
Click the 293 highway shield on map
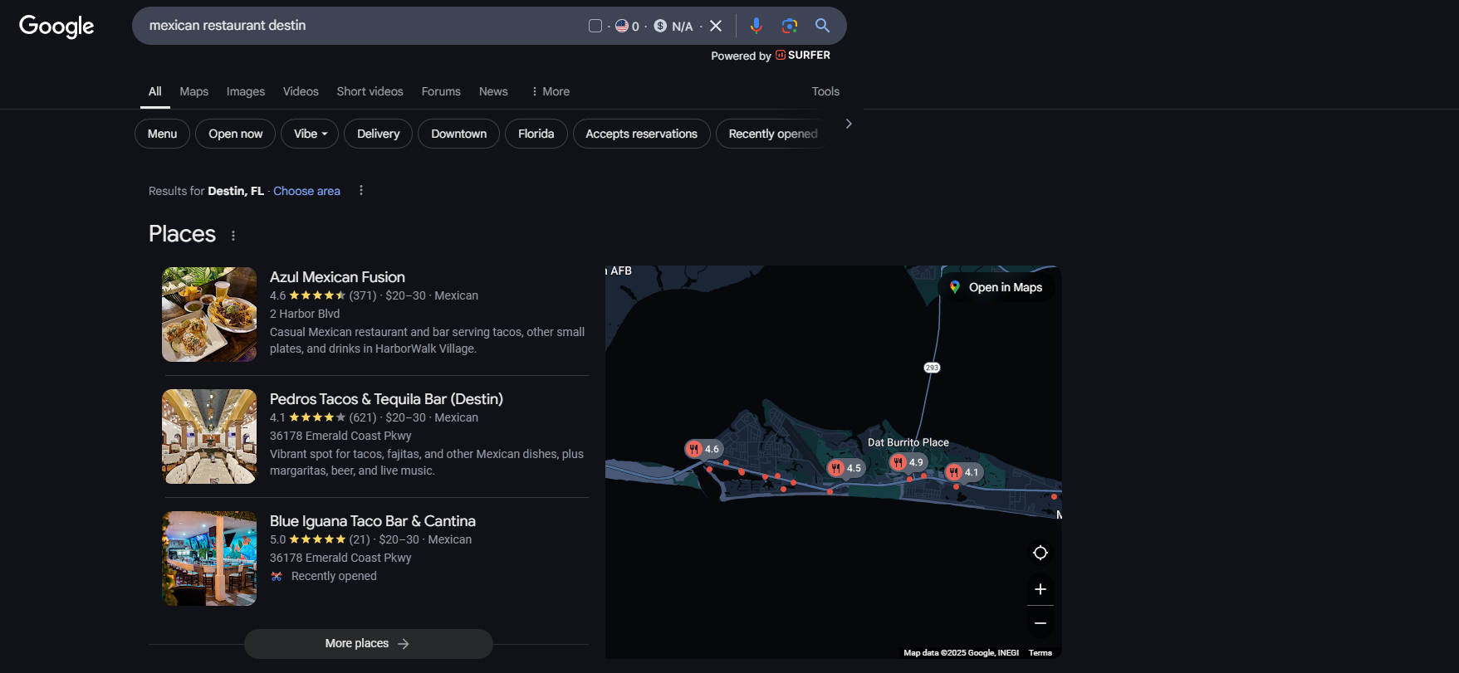932,368
